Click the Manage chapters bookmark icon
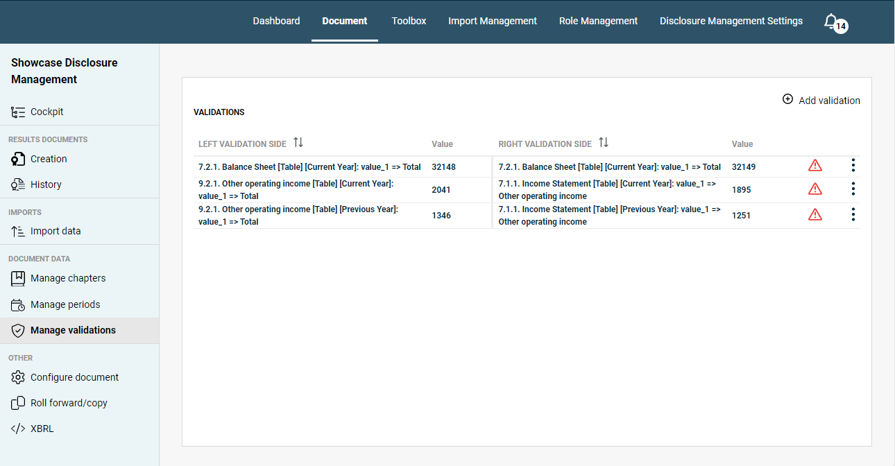The width and height of the screenshot is (895, 466). pos(18,278)
